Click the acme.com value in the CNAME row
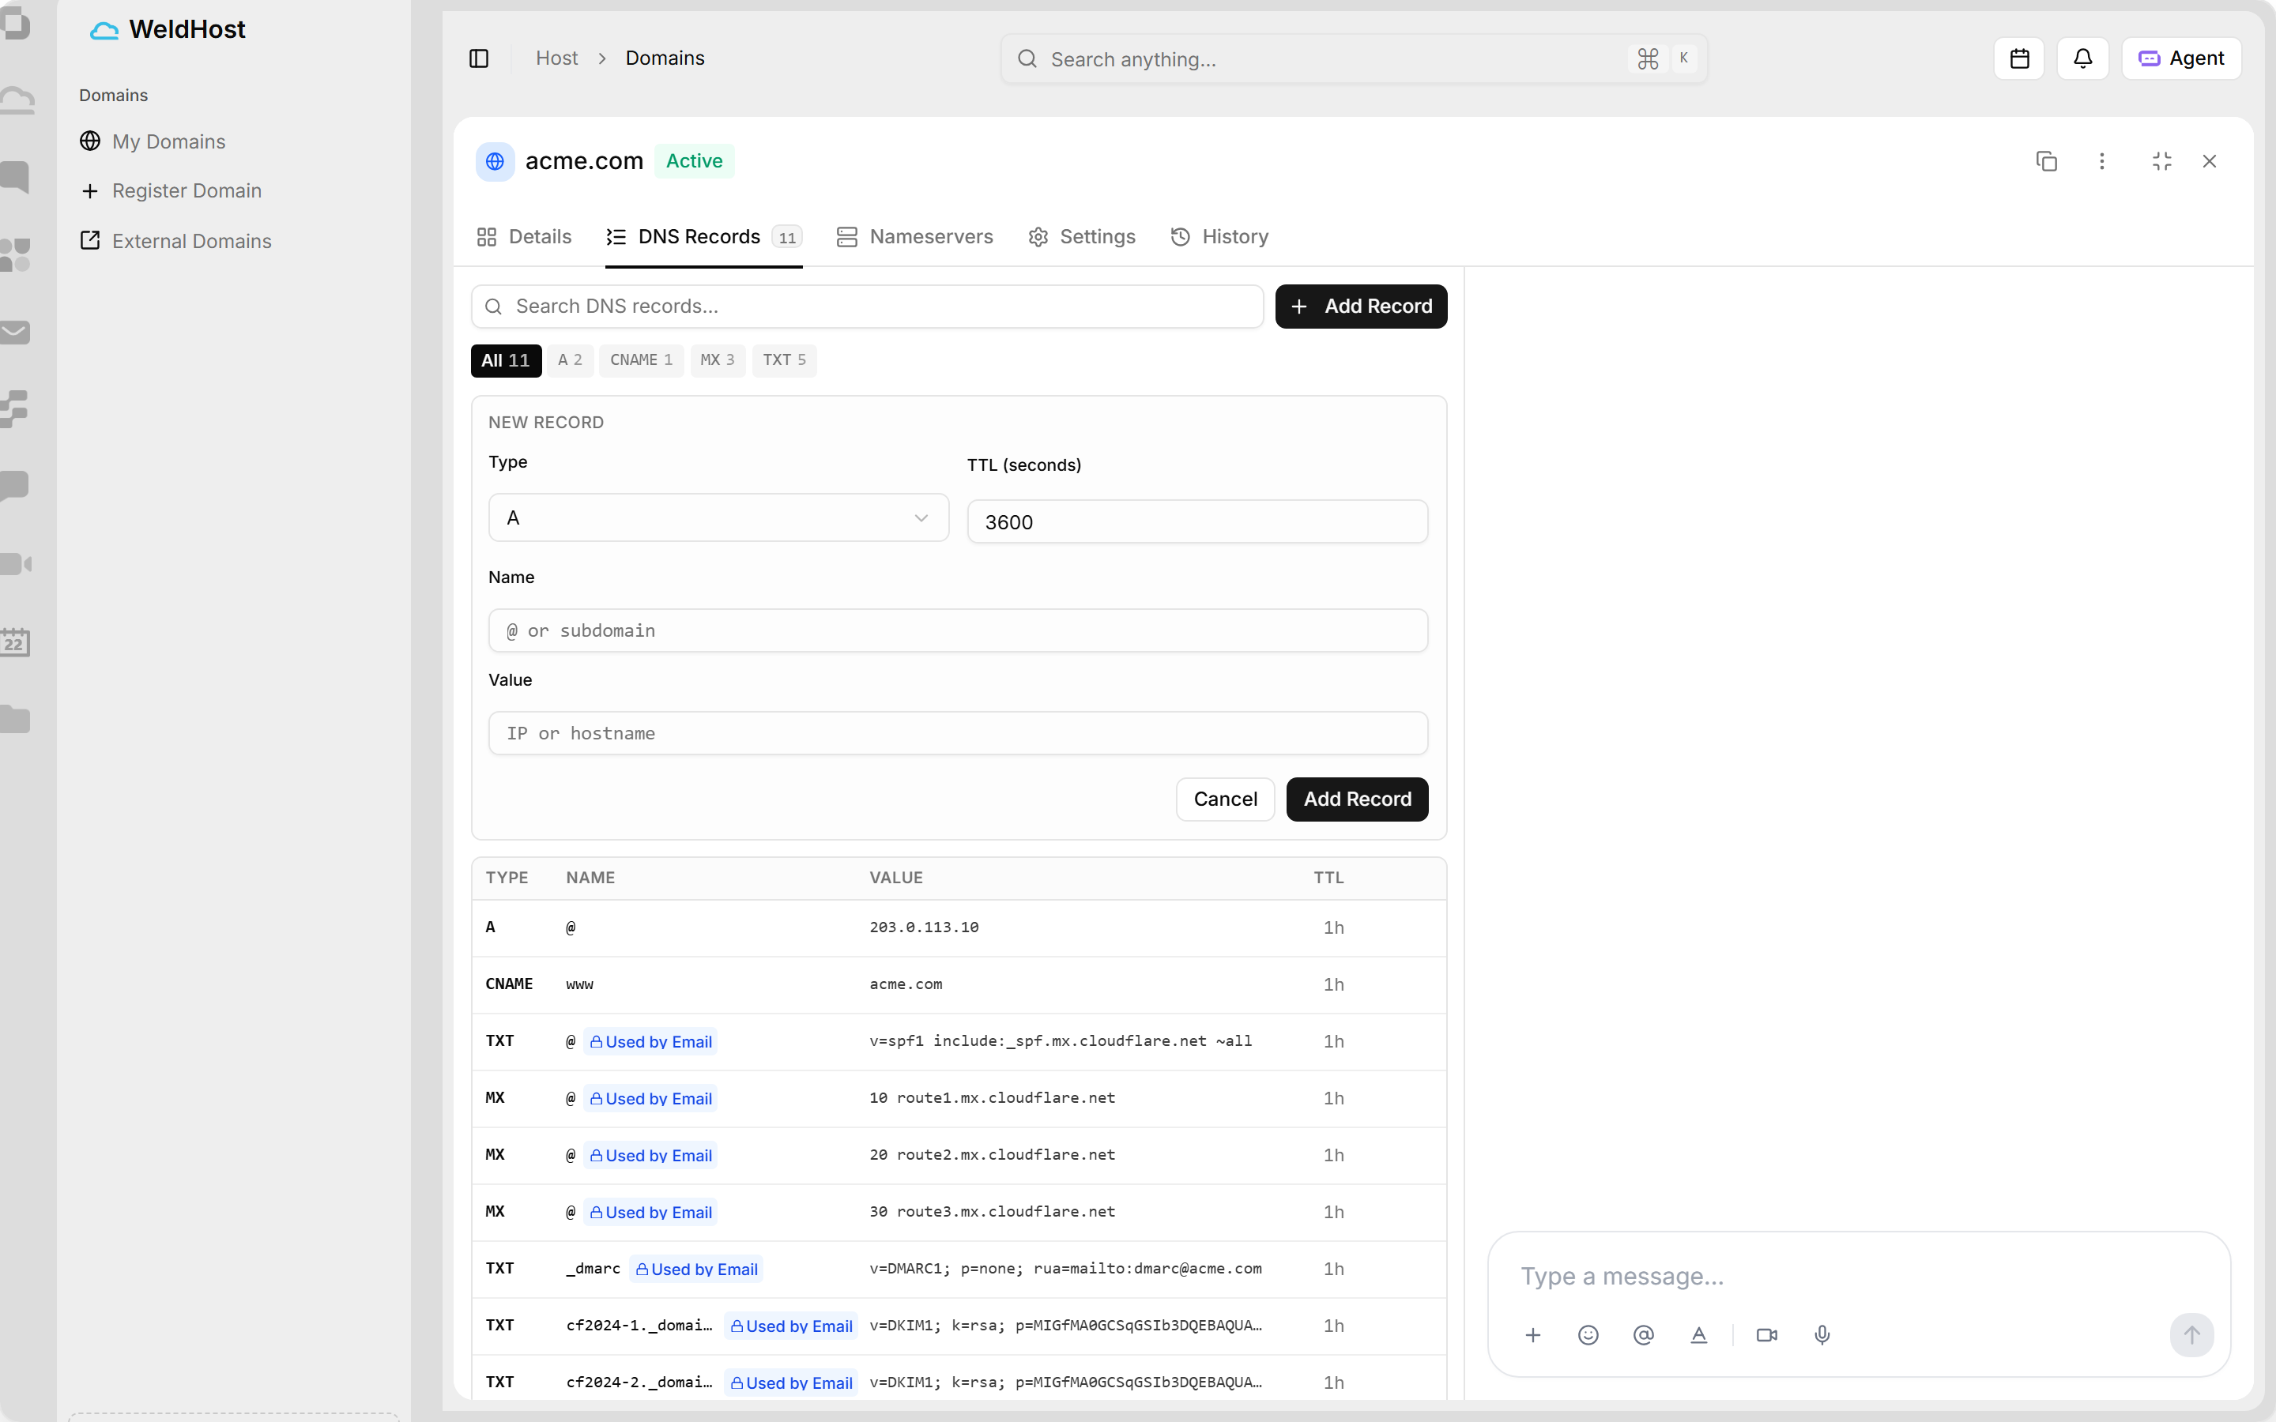Screen dimensions: 2276x1422 (x=905, y=984)
